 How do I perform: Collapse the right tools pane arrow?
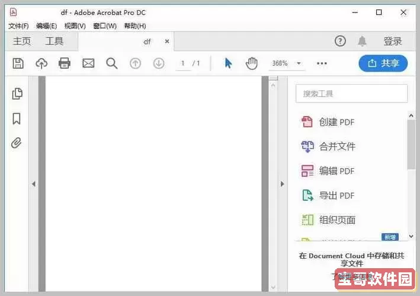282,184
